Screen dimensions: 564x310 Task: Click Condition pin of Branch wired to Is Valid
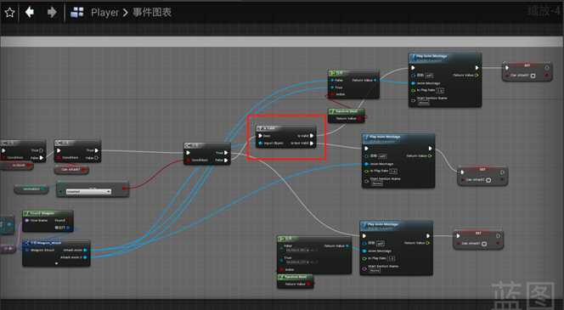tap(188, 160)
